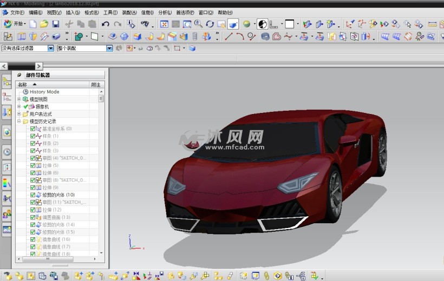Open the dropdown arrow beside the selection rectangle icon
444x281 pixels.
coord(184,48)
